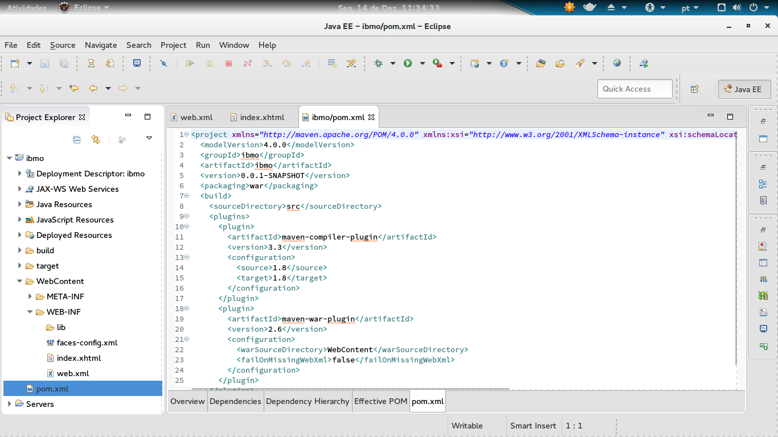
Task: Open the Dependency Hierarchy tab
Action: click(308, 401)
